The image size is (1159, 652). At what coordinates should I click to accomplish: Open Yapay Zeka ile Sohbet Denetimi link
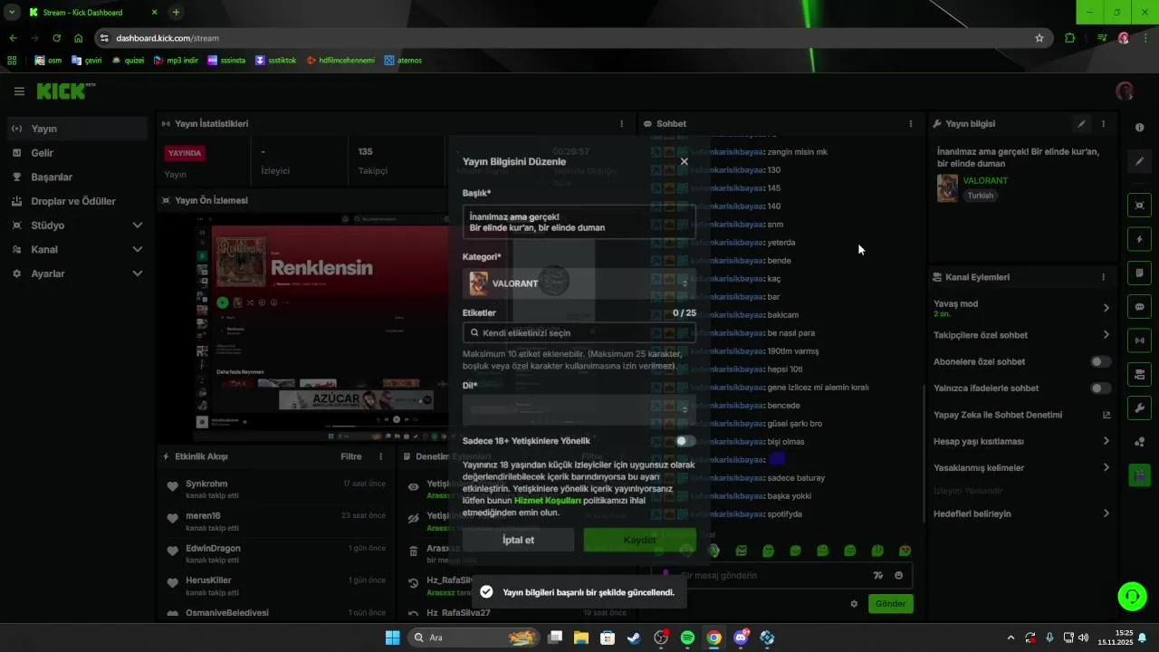pyautogui.click(x=1021, y=415)
